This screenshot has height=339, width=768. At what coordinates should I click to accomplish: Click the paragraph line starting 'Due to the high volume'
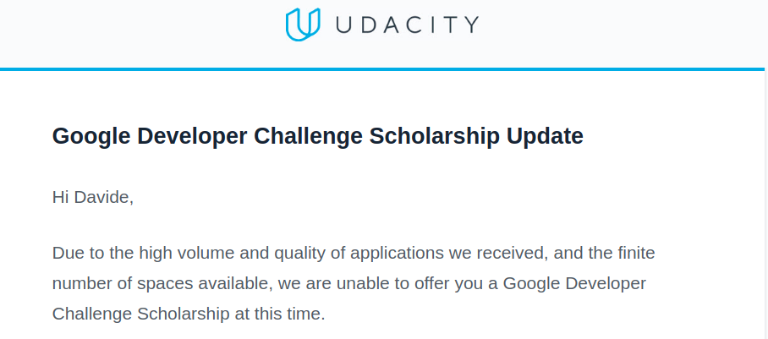(354, 252)
